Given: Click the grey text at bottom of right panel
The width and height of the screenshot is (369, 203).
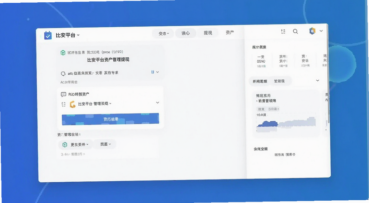Looking at the screenshot, I should coord(285,155).
